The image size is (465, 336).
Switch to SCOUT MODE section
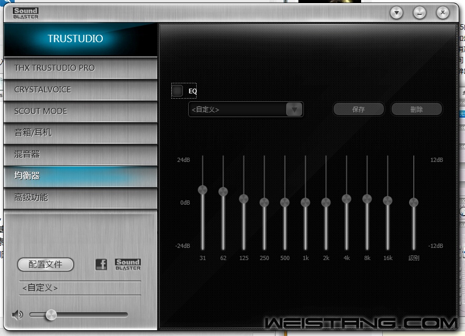(80, 111)
